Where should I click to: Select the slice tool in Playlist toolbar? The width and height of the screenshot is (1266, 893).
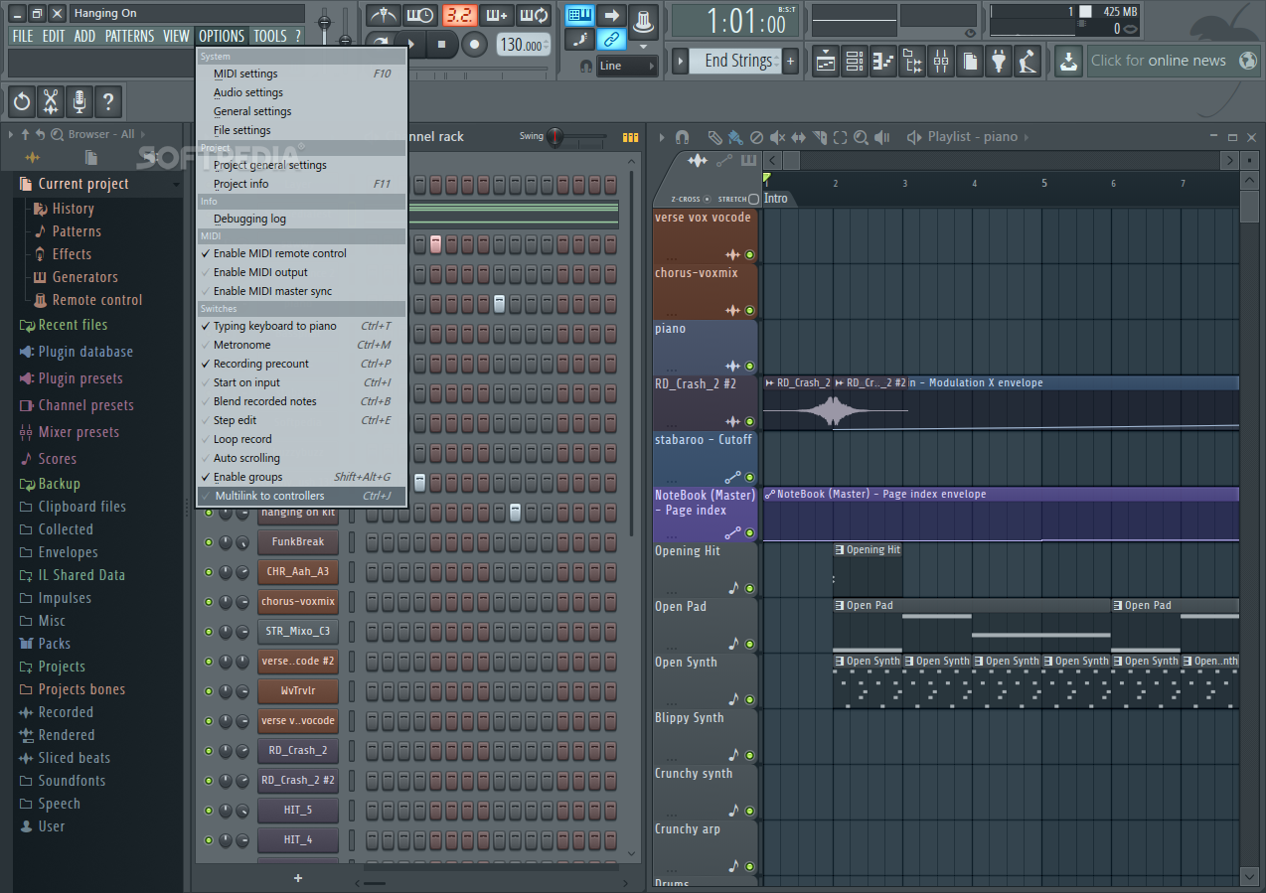point(820,137)
